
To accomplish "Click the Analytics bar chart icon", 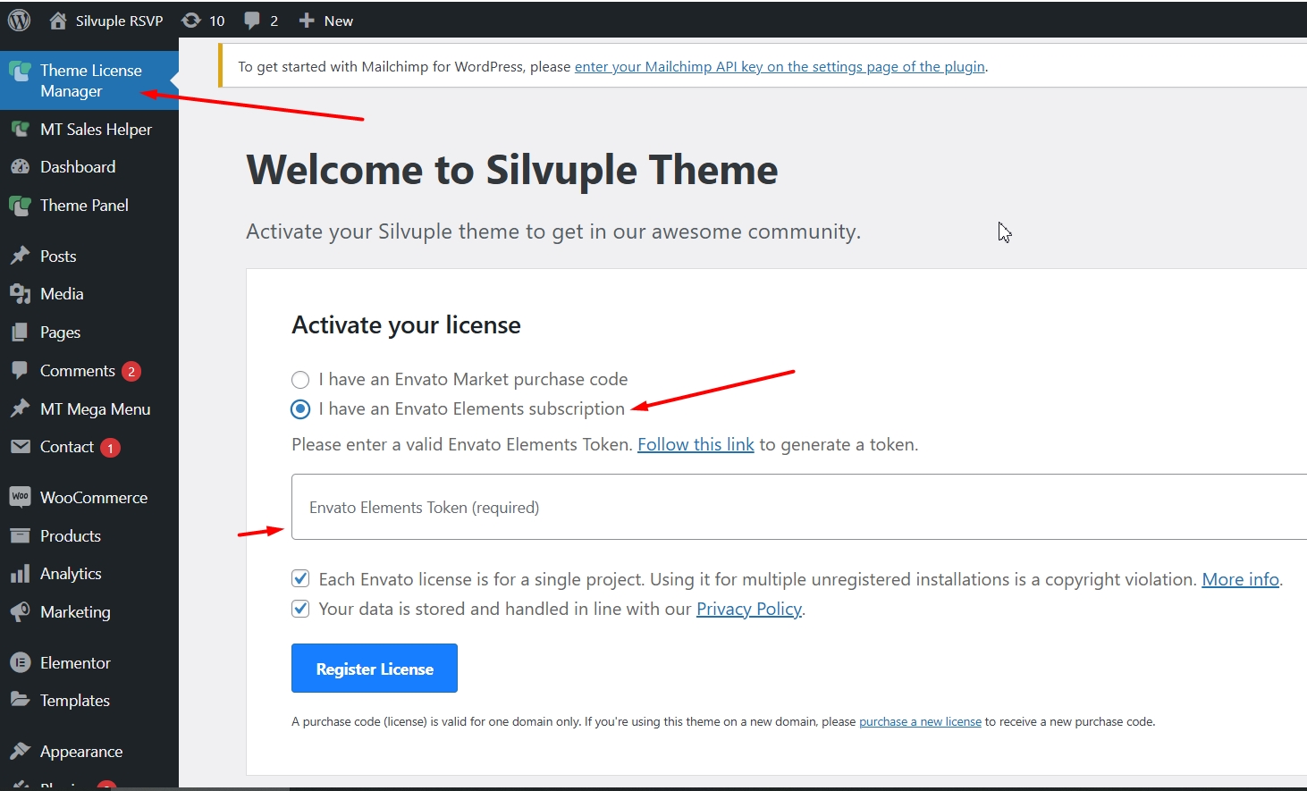I will click(20, 574).
